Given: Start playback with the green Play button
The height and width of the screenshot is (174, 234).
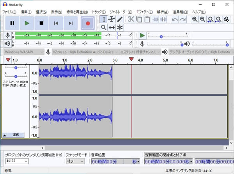Looking at the screenshot, I should pyautogui.click(x=27, y=23).
